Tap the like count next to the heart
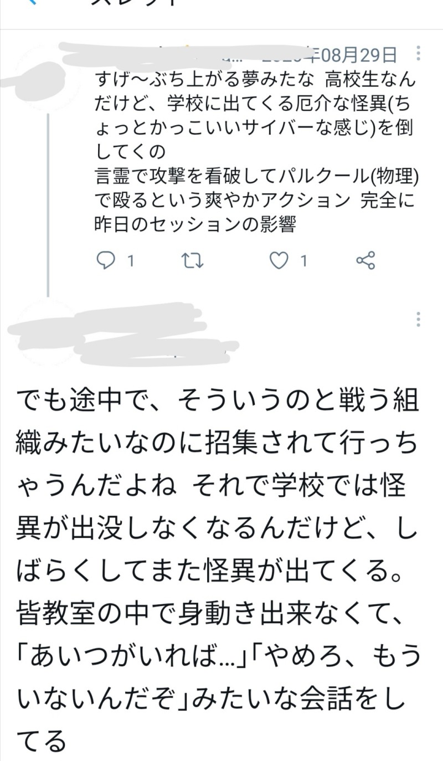The image size is (443, 761). pyautogui.click(x=303, y=261)
